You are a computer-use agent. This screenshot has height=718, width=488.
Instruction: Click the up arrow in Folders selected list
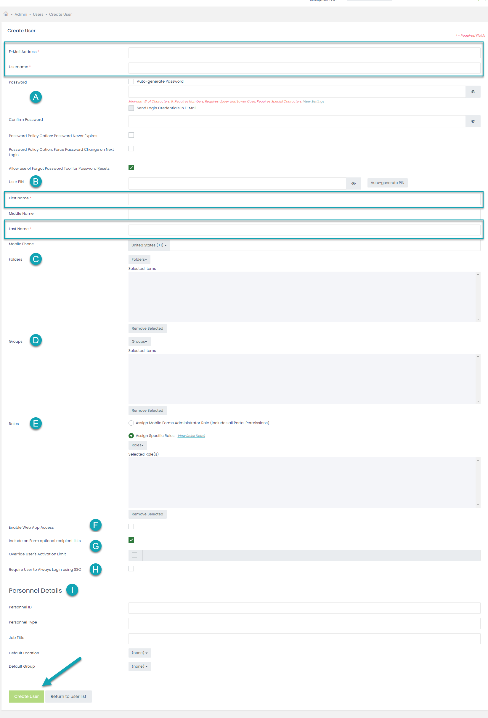tap(478, 274)
